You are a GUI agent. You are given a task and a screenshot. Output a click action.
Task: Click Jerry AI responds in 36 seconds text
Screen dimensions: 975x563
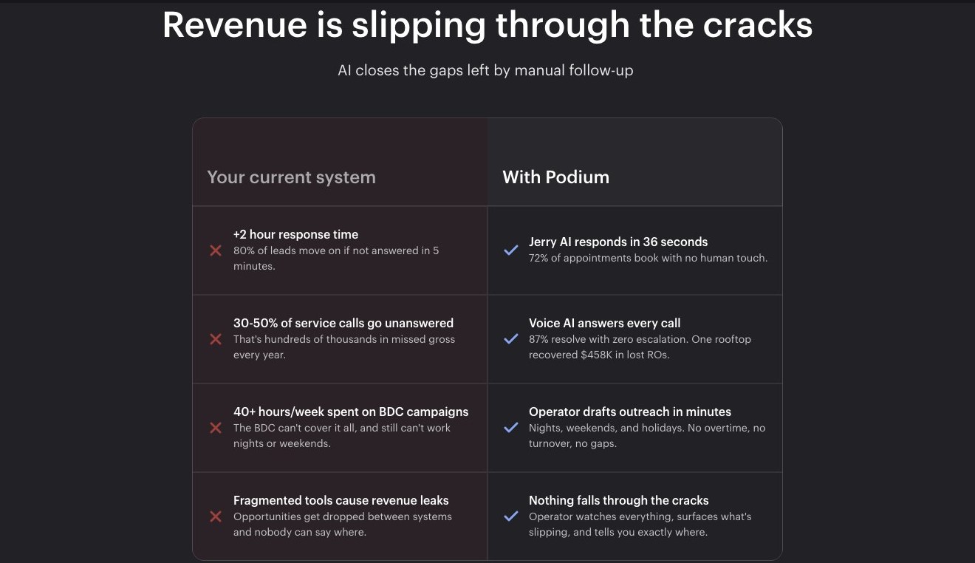coord(618,242)
